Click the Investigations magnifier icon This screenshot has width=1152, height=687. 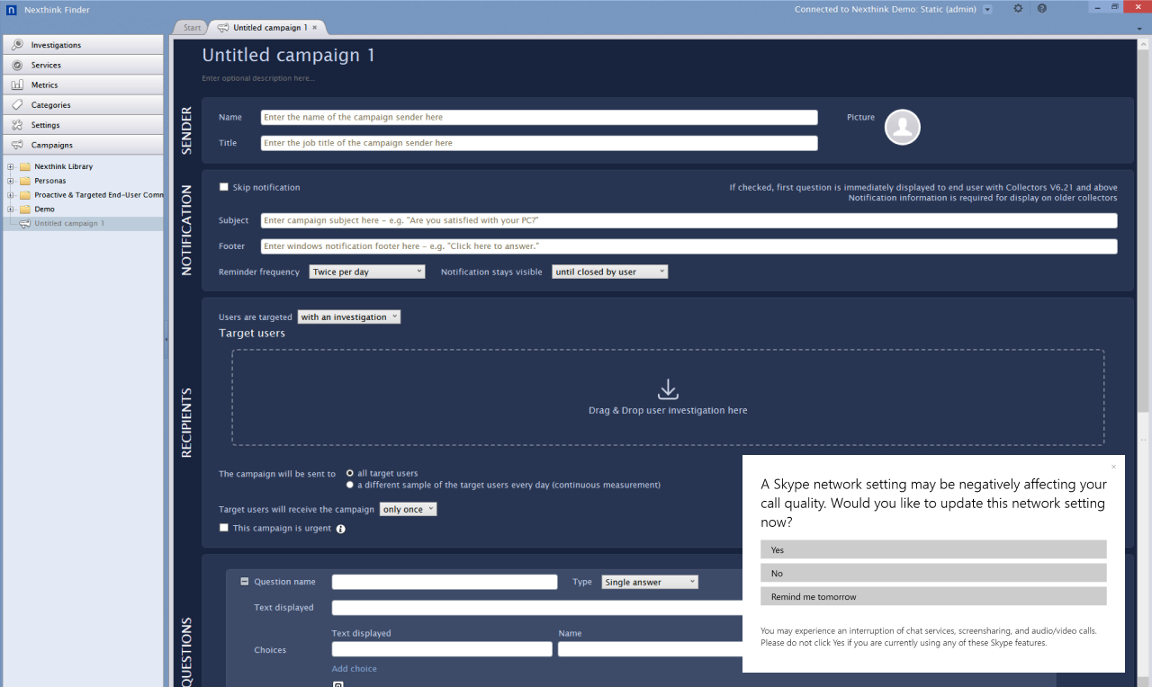(x=17, y=45)
